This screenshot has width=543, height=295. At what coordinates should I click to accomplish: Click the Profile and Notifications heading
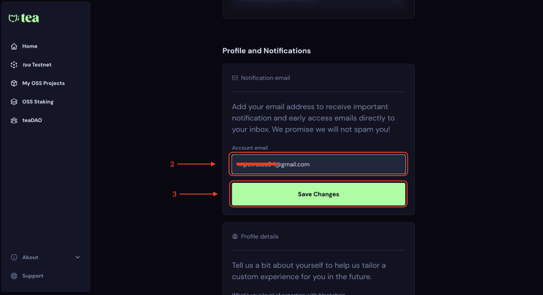[x=266, y=51]
